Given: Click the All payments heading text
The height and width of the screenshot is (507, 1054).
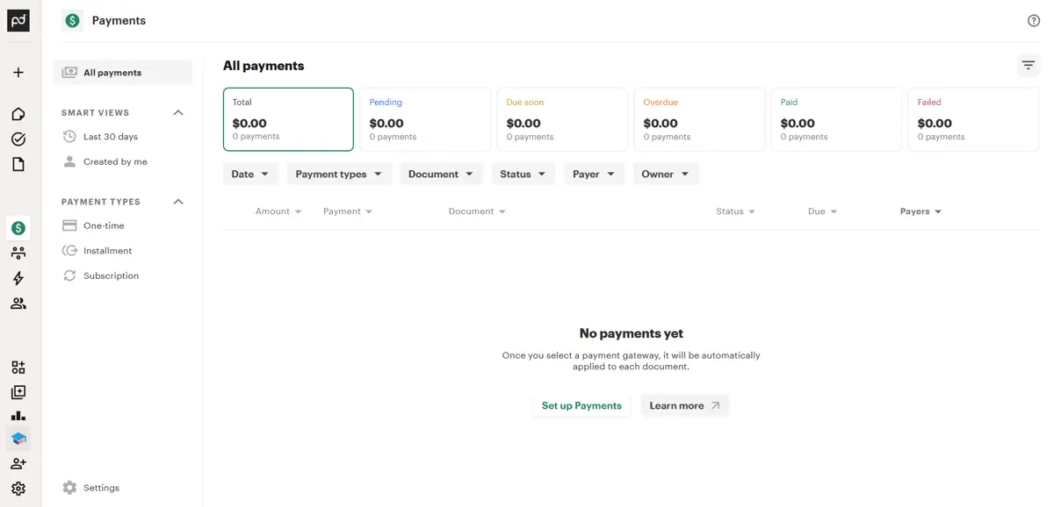Looking at the screenshot, I should (263, 66).
